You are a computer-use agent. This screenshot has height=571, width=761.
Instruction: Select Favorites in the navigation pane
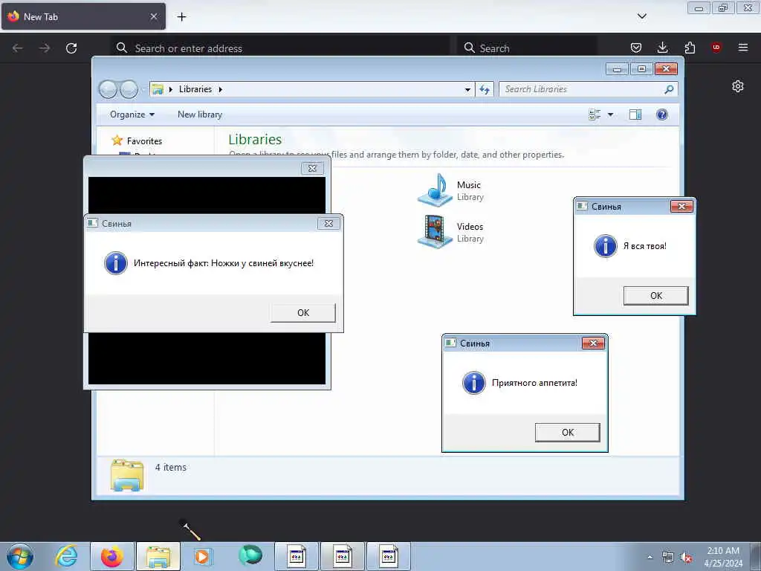tap(144, 141)
